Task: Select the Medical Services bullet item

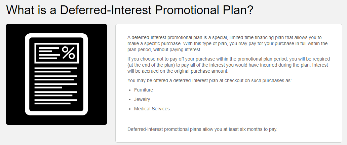Action: (152, 109)
